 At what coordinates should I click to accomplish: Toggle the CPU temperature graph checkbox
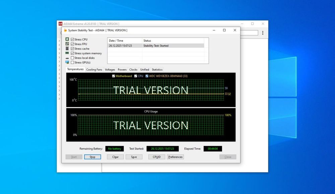(x=135, y=76)
